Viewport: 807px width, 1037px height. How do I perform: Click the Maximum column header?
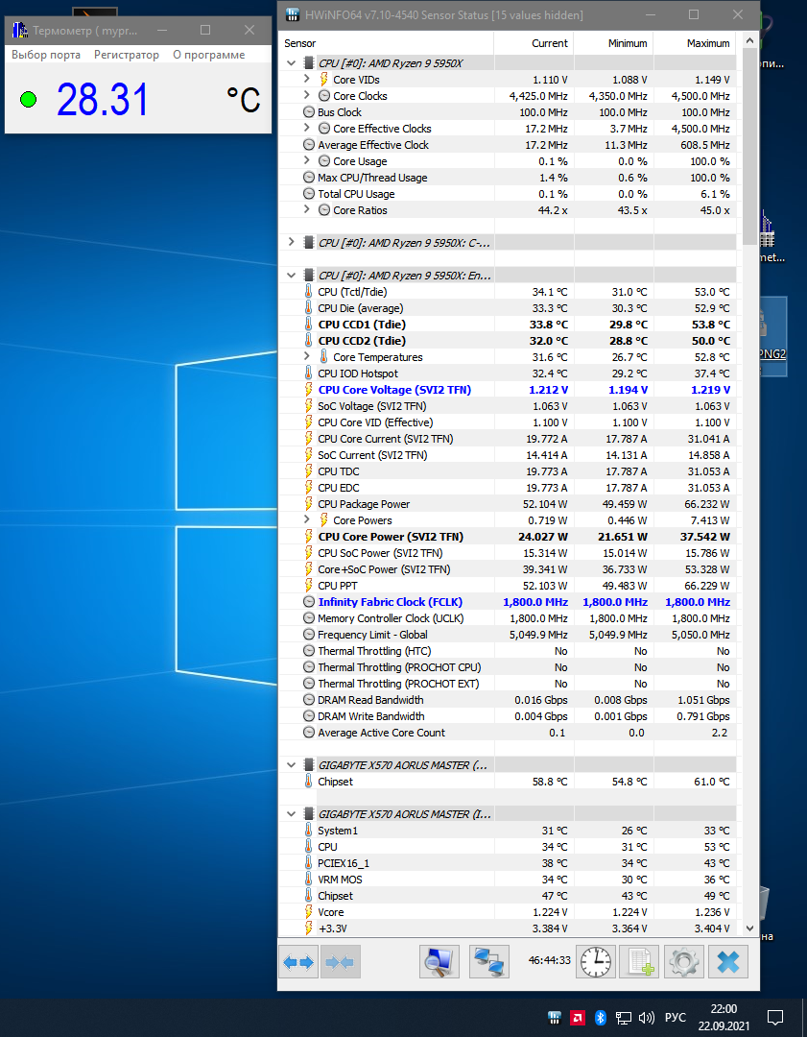click(x=695, y=43)
